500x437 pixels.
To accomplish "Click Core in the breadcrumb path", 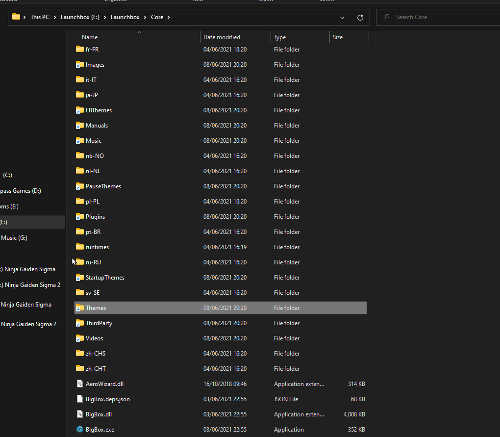I will pyautogui.click(x=157, y=17).
